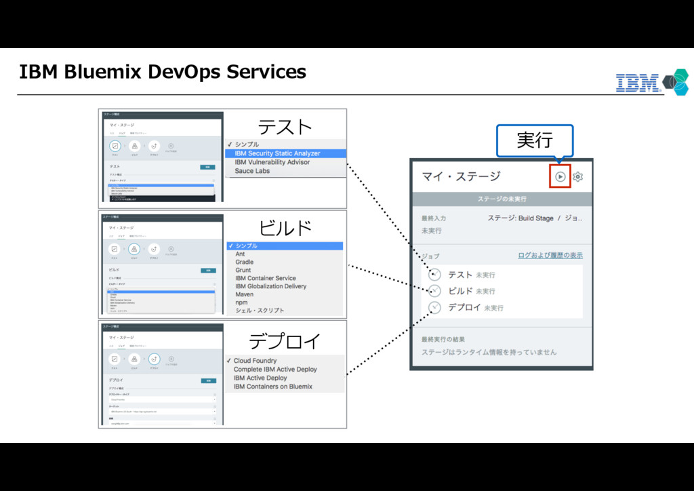Select test job icon in テスト panel
The image size is (694, 491).
(115, 146)
